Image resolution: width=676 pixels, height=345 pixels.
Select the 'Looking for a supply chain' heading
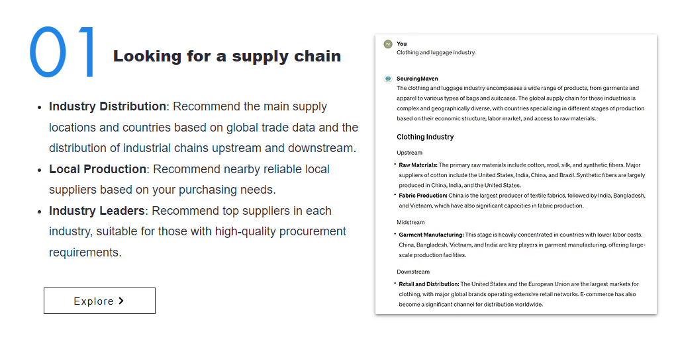coord(227,56)
